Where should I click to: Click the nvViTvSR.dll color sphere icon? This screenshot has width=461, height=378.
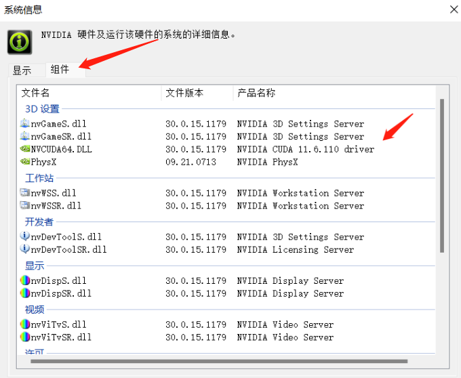[x=25, y=337]
